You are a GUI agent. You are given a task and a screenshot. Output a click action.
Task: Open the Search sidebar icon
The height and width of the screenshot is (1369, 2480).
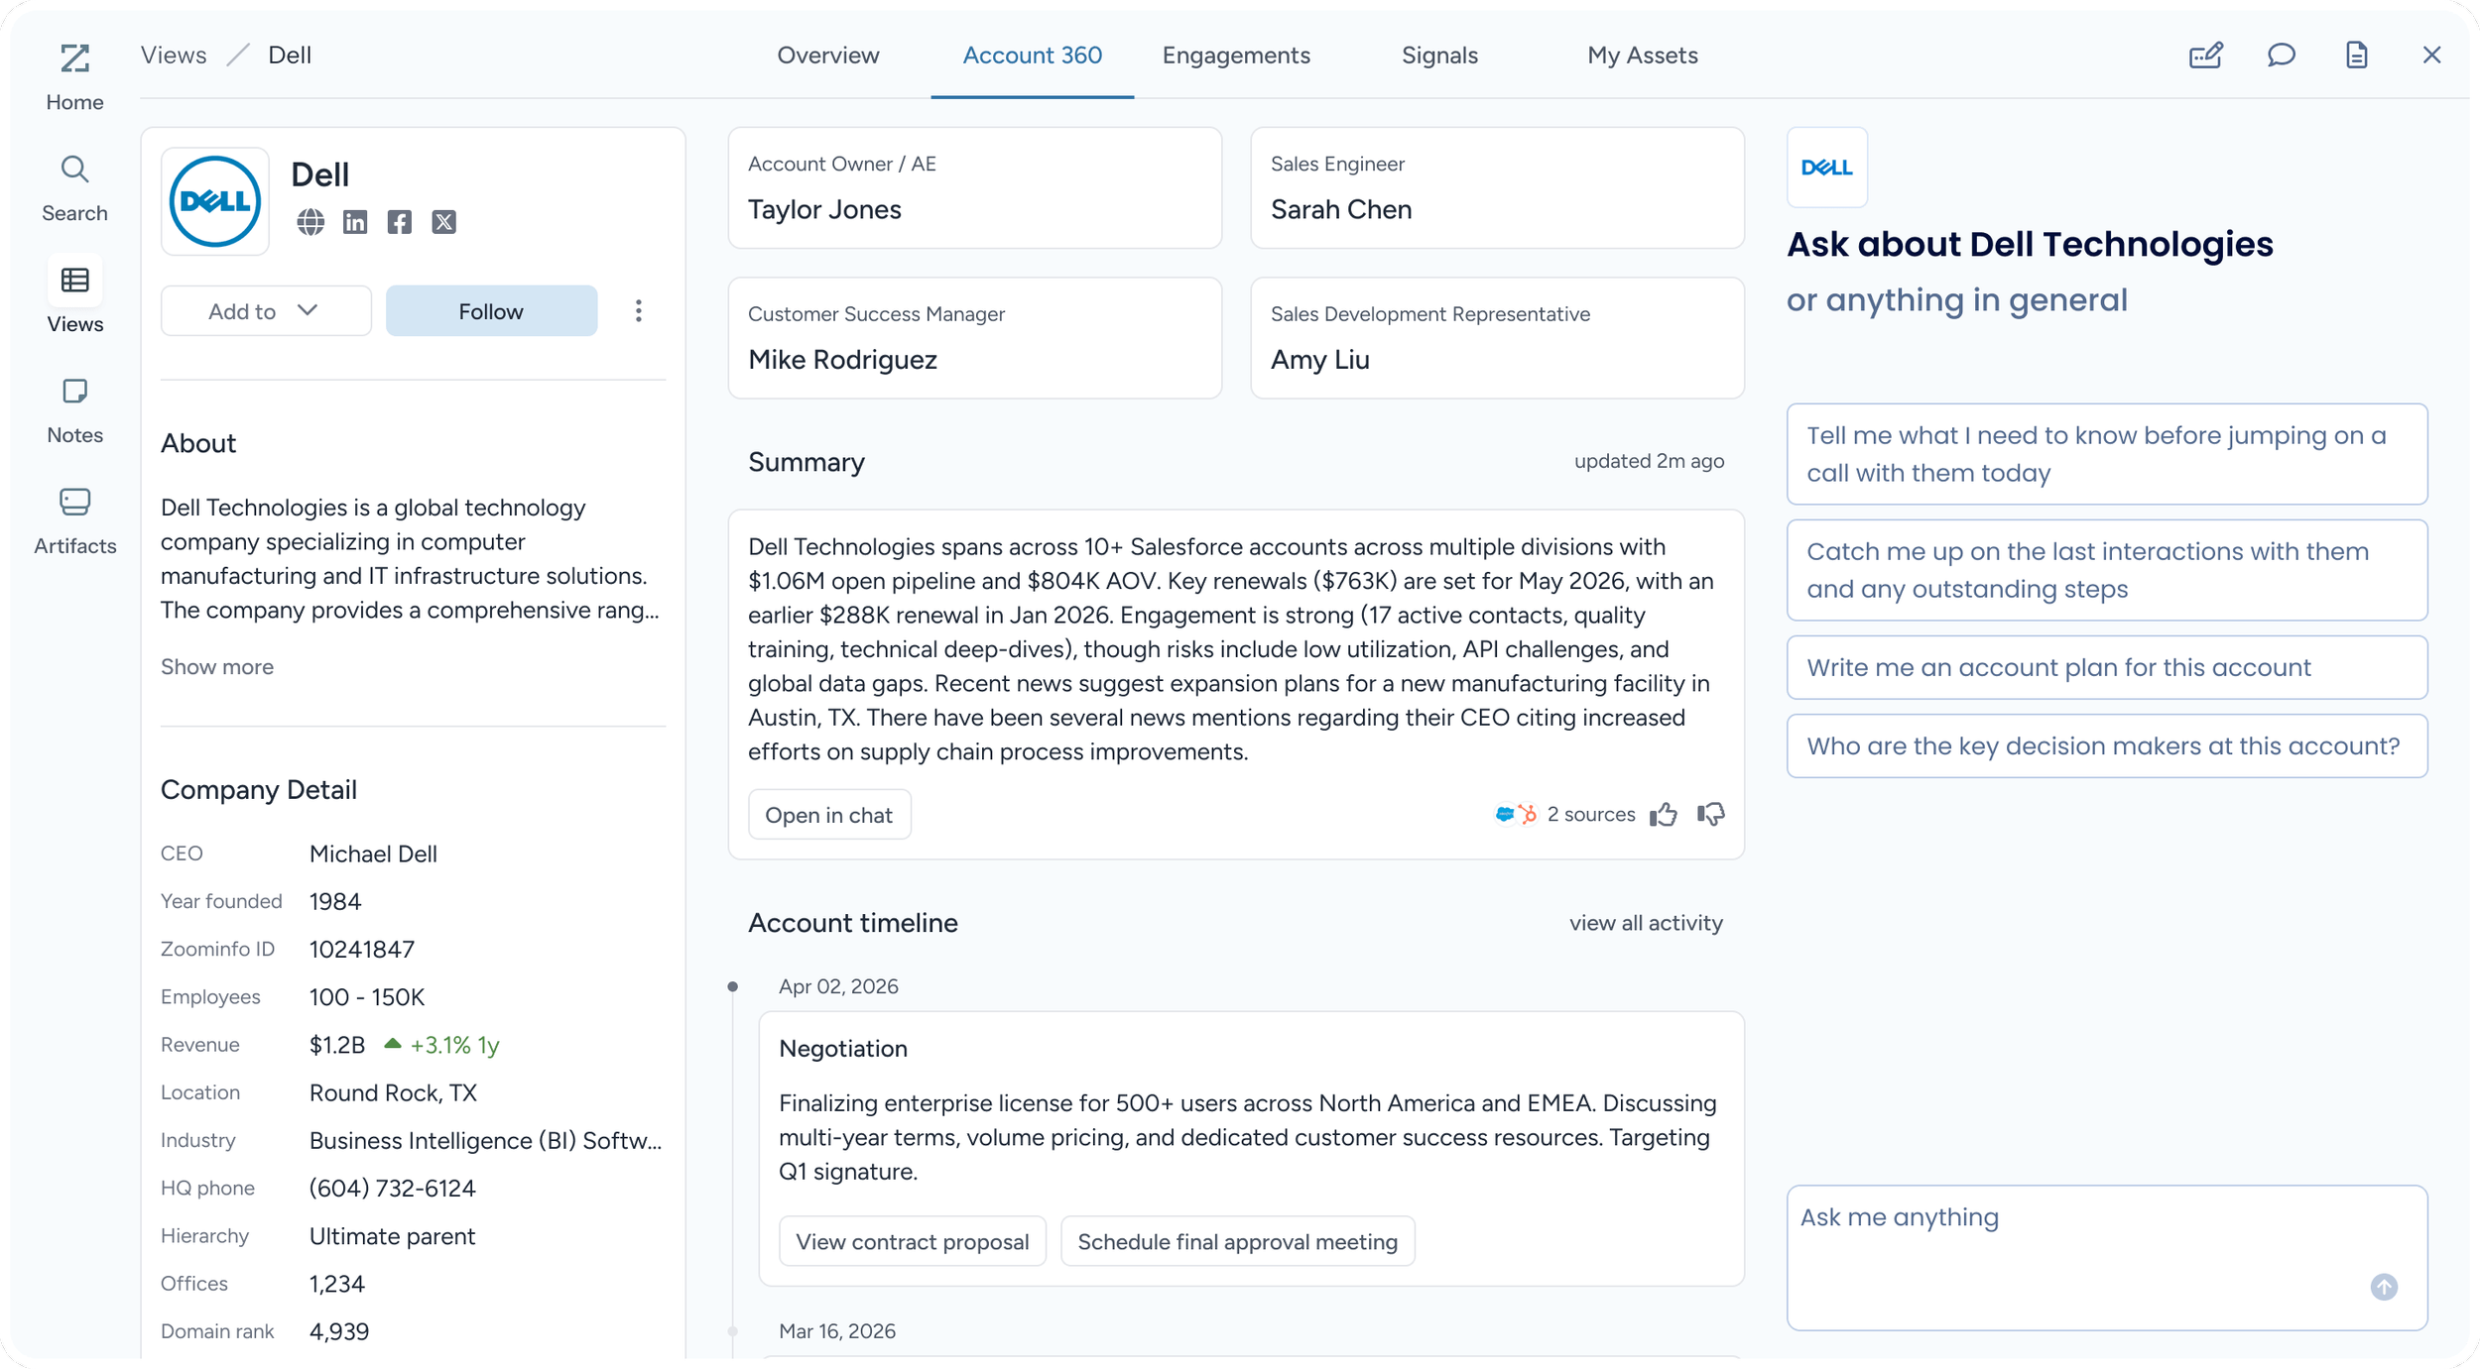coord(74,188)
